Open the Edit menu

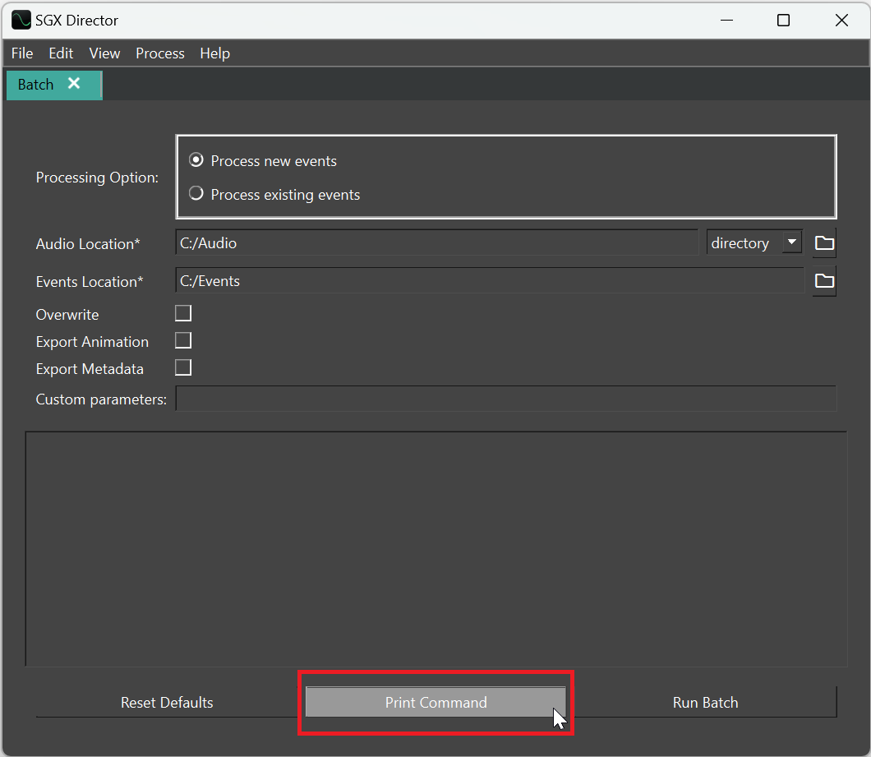61,53
